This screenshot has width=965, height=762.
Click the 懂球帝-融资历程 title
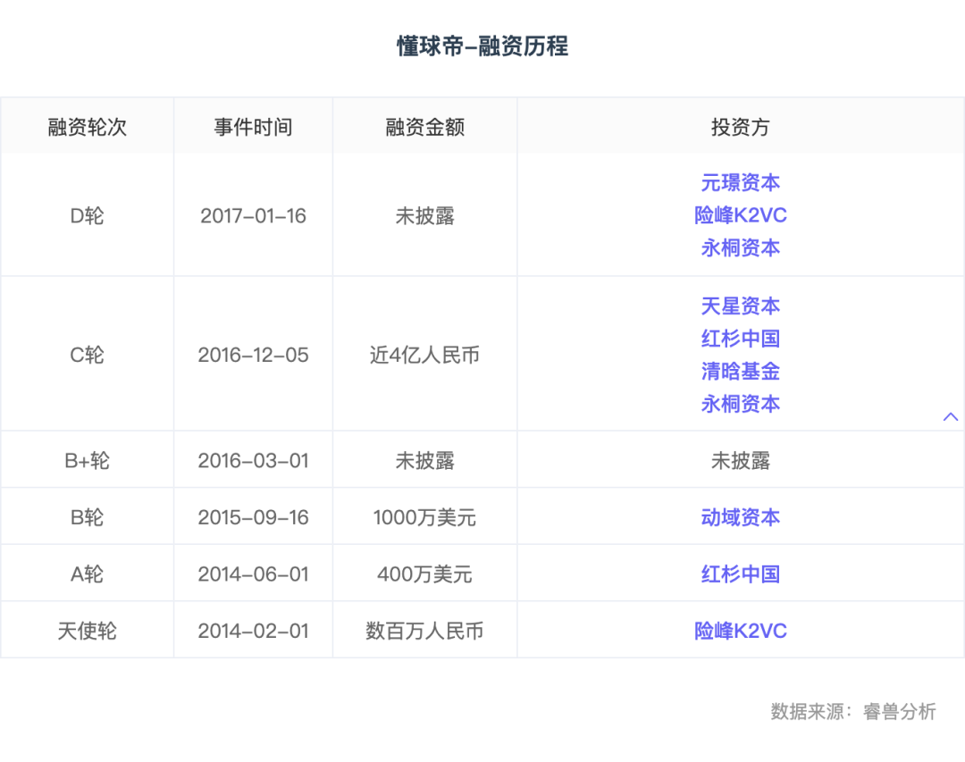482,46
